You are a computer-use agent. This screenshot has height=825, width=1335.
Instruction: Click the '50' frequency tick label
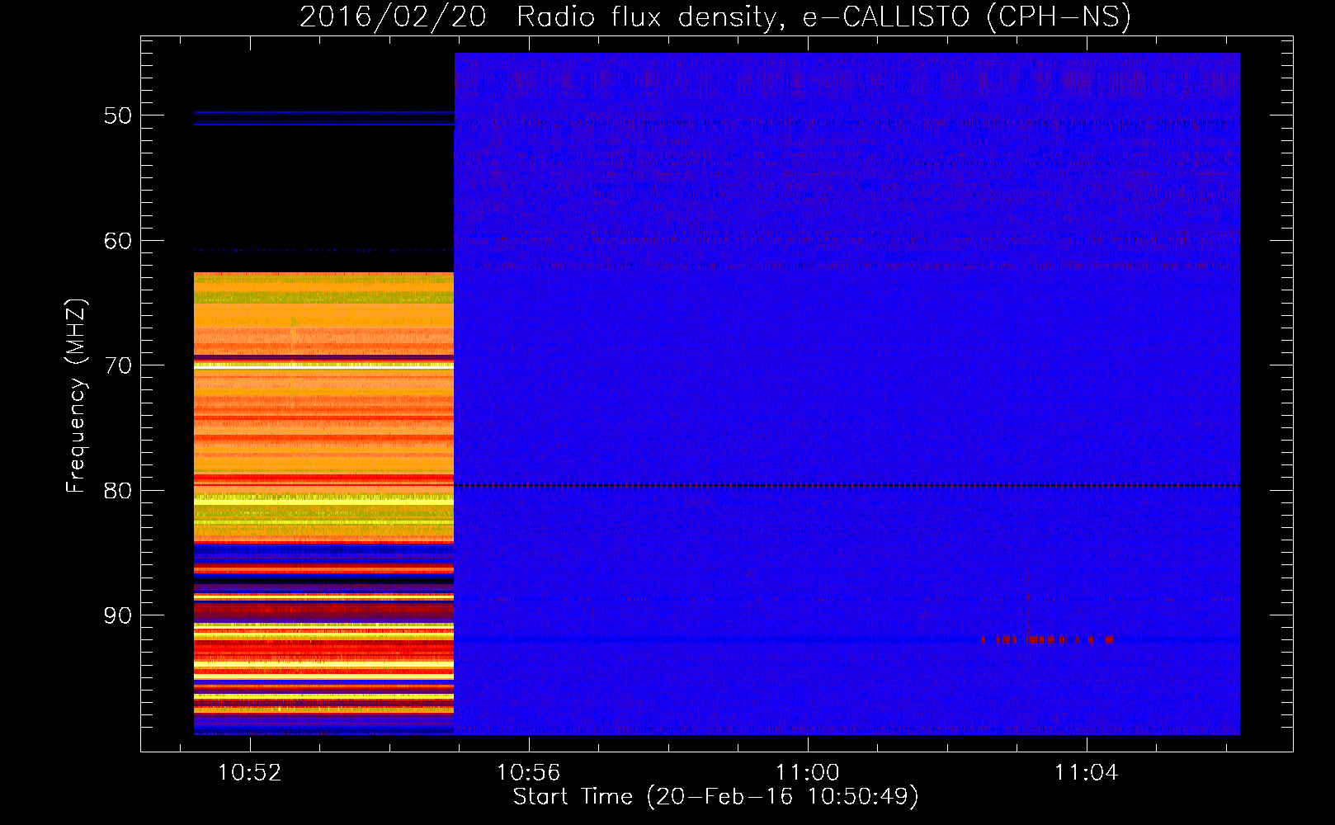coord(118,115)
